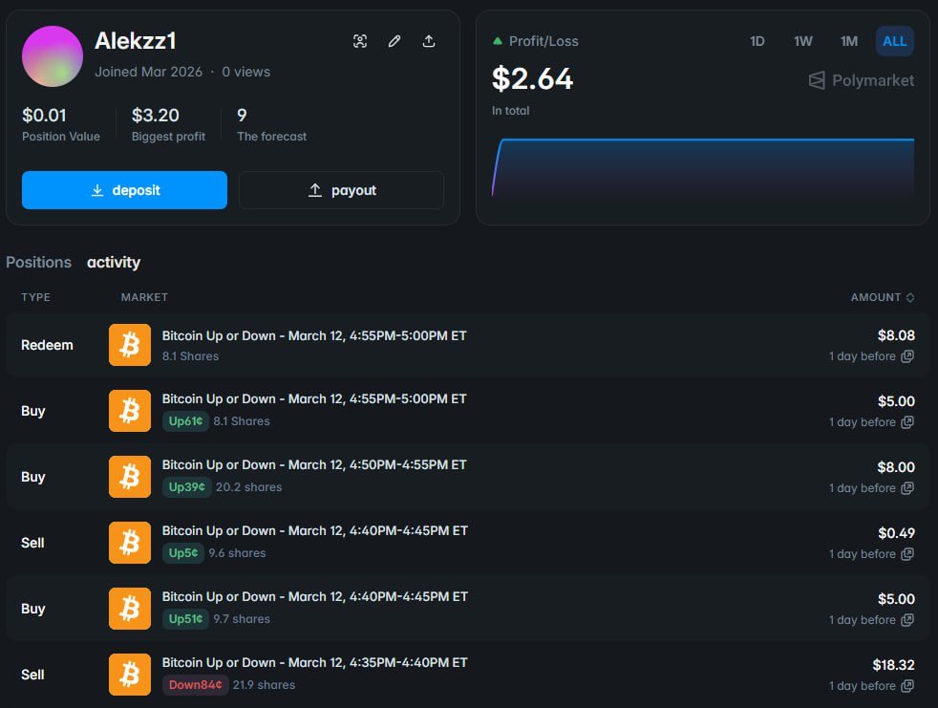
Task: Click Bitcoin icon in the Up51¢ Buy row
Action: coord(130,608)
